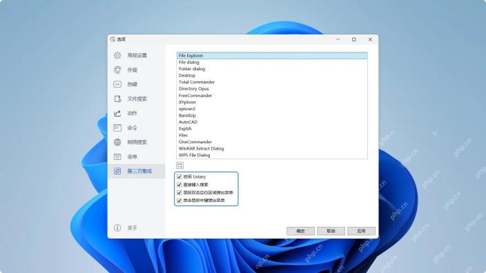Viewport: 486px width, 273px height.
Task: Select AutoCAD in the list
Action: [x=272, y=122]
